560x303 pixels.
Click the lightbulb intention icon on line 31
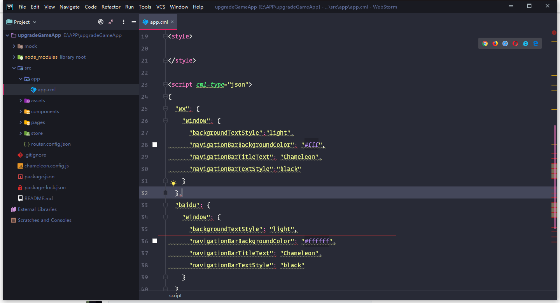pyautogui.click(x=173, y=183)
